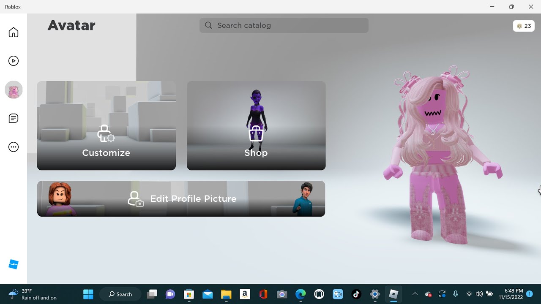The image size is (541, 304).
Task: Launch Microsoft Store from taskbar
Action: tap(189, 294)
